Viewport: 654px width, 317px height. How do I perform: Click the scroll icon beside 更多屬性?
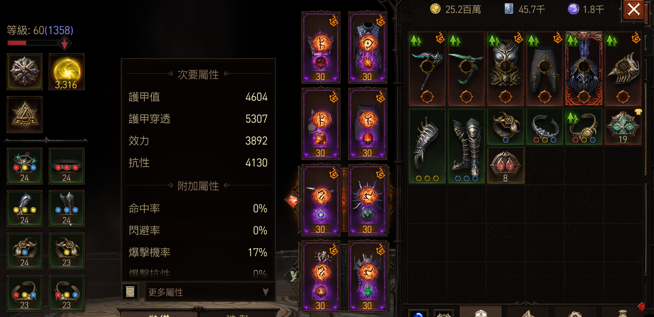click(130, 292)
